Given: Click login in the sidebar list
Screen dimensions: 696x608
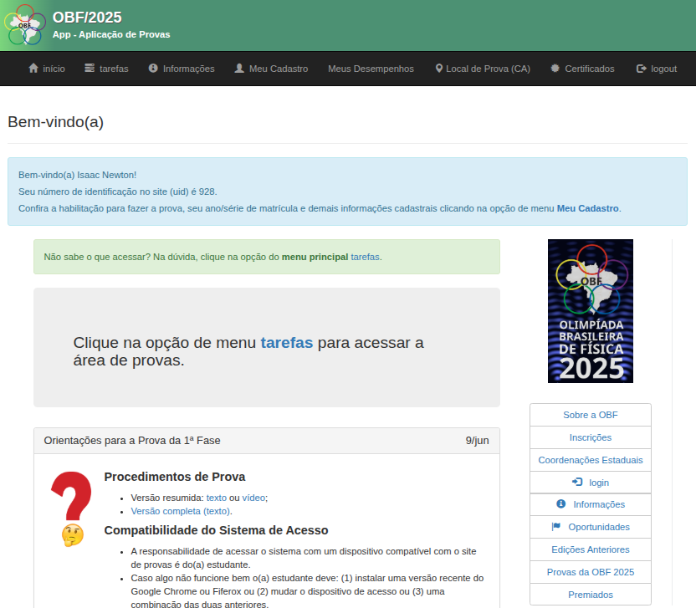Looking at the screenshot, I should tap(591, 483).
